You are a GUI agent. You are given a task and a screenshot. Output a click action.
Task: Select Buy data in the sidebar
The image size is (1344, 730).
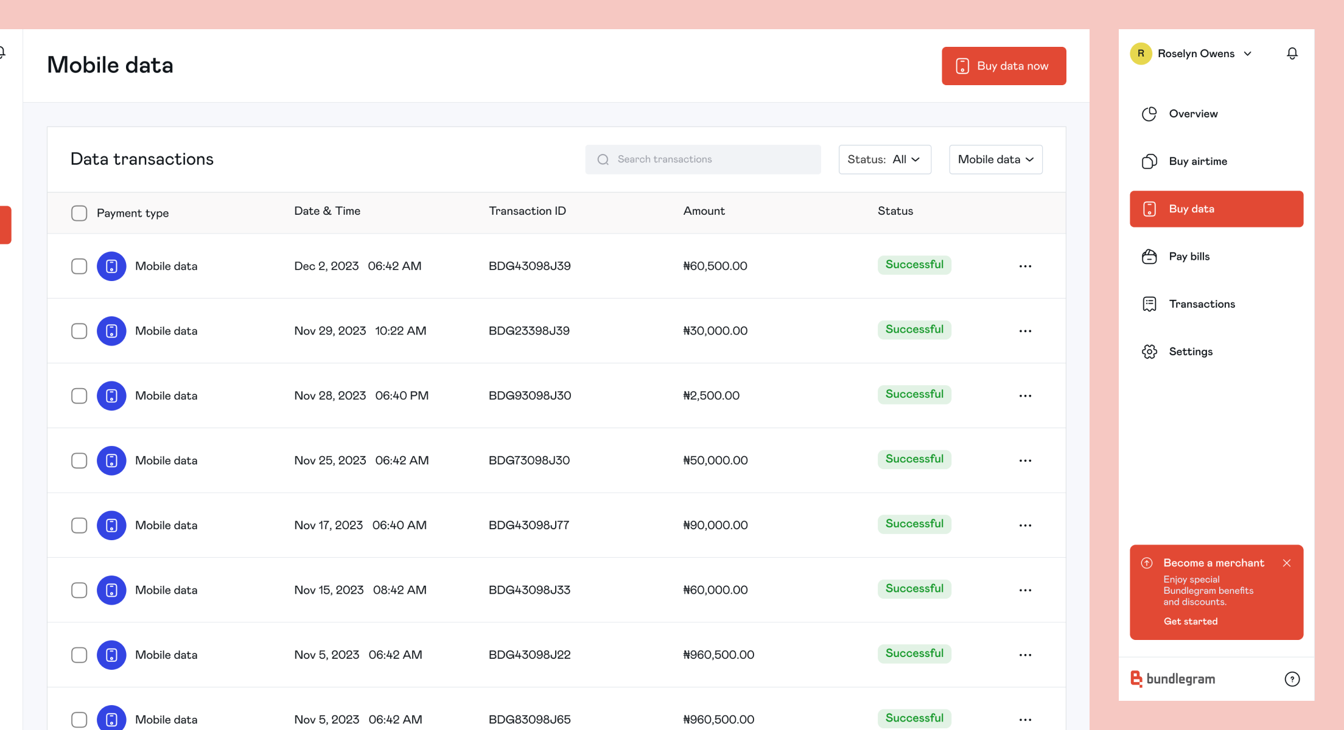coord(1216,209)
